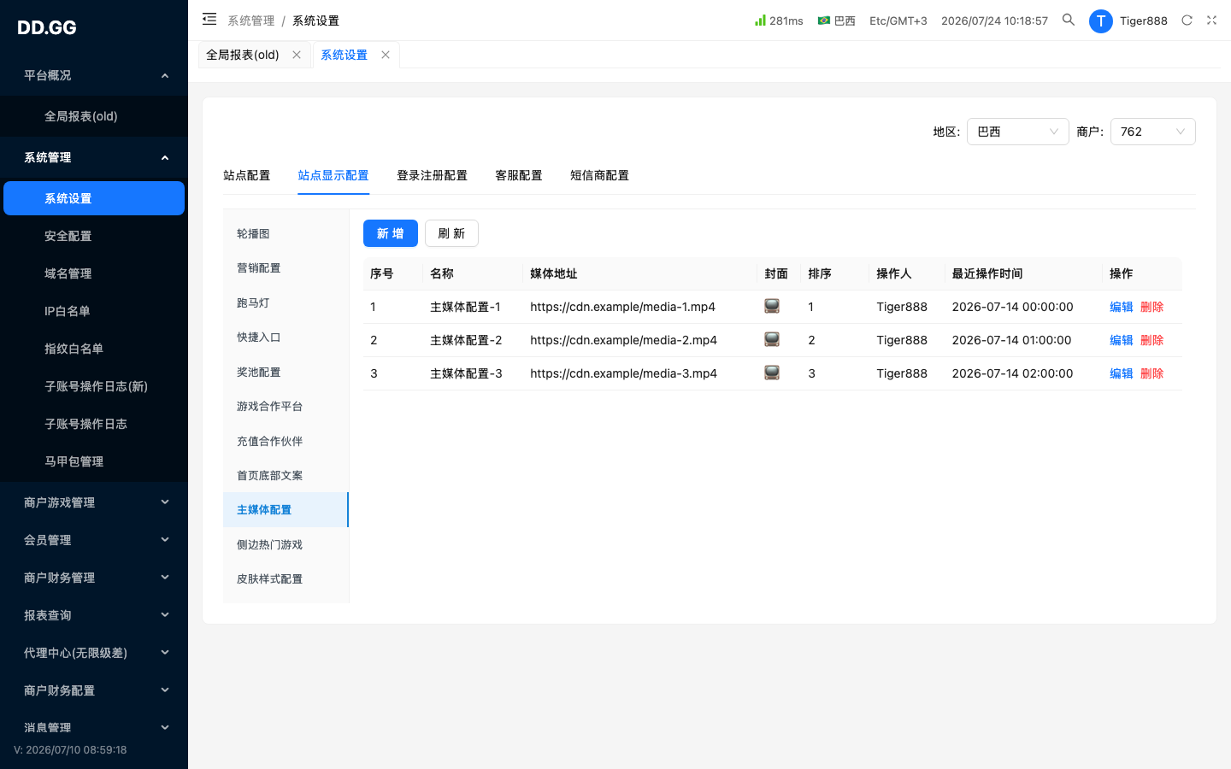Click the refresh icon next to Tiger888

pos(1187,21)
